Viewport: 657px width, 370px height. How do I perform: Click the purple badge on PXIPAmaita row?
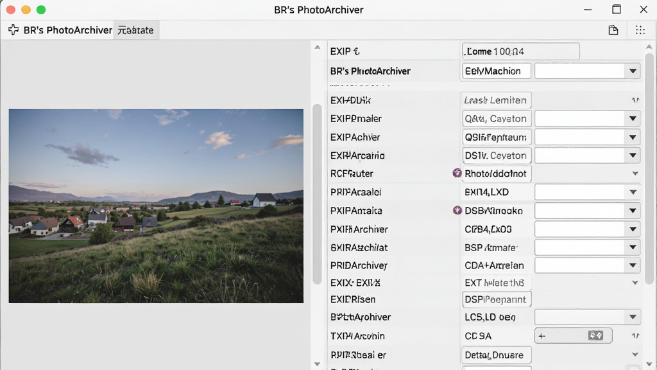(457, 210)
